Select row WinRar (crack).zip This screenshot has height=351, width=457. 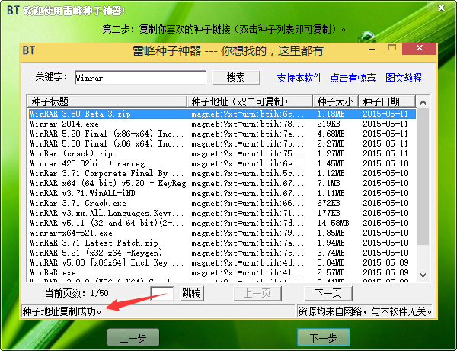222,153
